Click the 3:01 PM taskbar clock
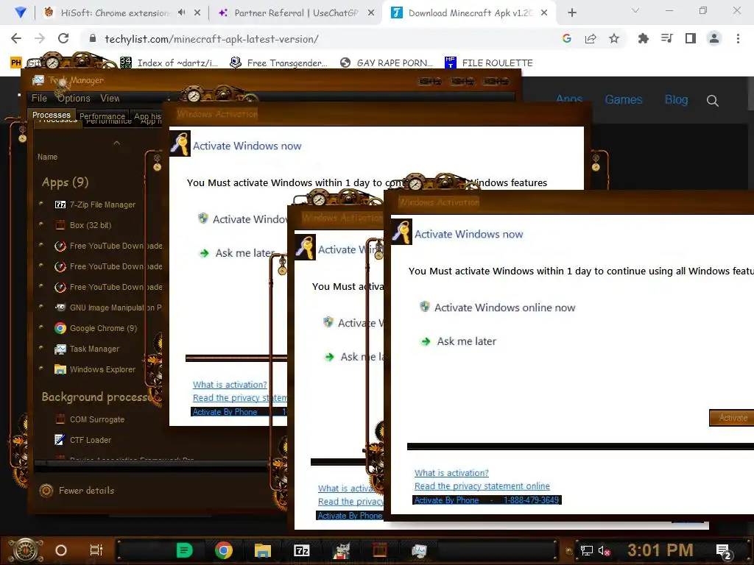 pyautogui.click(x=660, y=550)
